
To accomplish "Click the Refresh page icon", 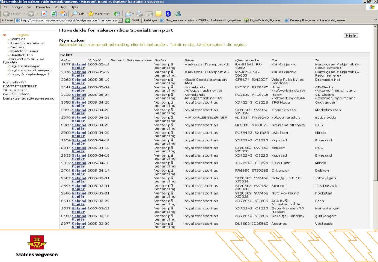I will coord(54,14).
